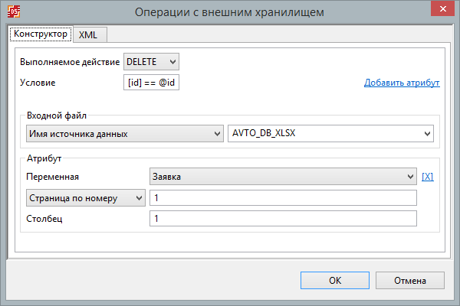The width and height of the screenshot is (460, 306).
Task: Click the Отмена cancel button
Action: tap(410, 281)
